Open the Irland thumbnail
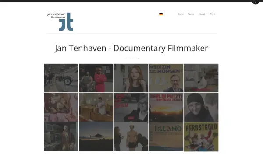263x164 pixels. [x=166, y=137]
